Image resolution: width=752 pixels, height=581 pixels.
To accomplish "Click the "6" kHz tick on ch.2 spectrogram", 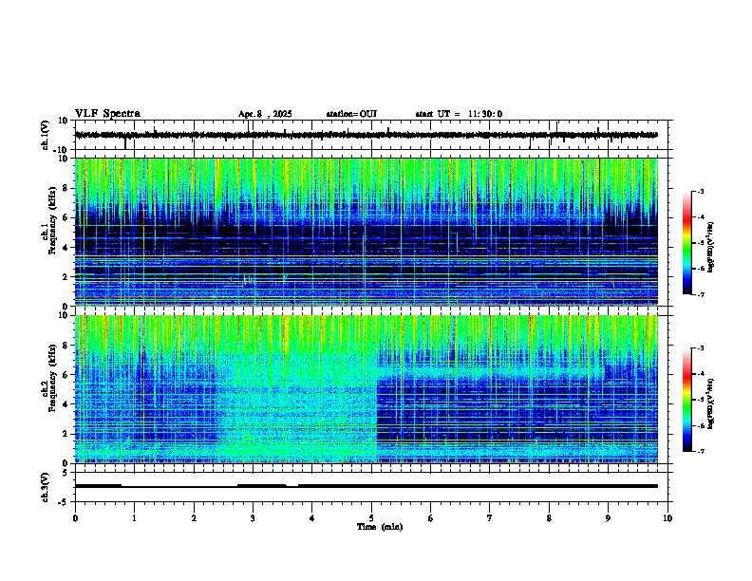I will point(66,374).
